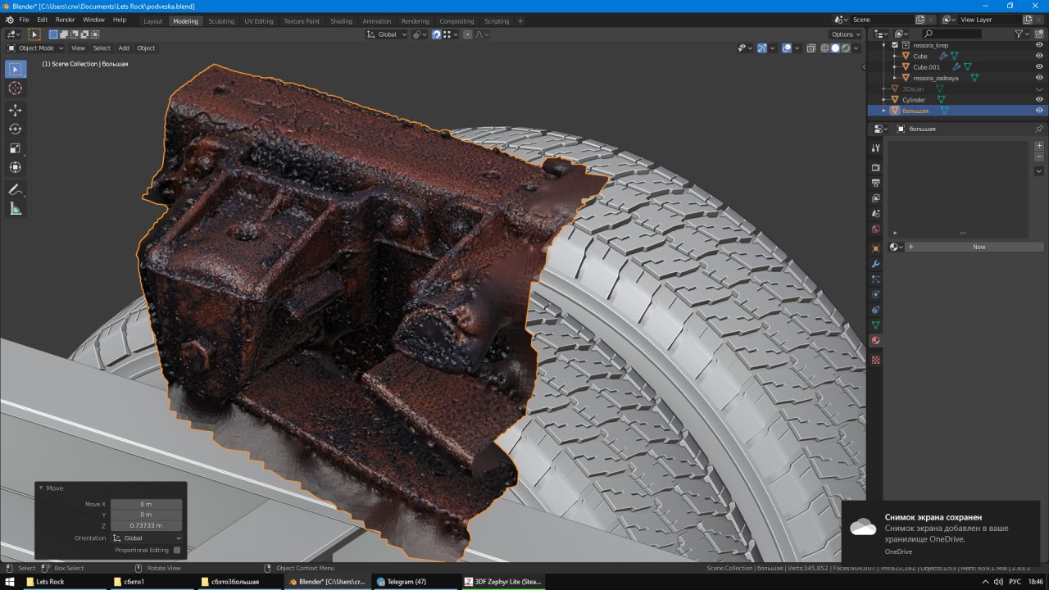Collapse the Move operator panel
Screen dimensions: 1049x590
click(42, 488)
